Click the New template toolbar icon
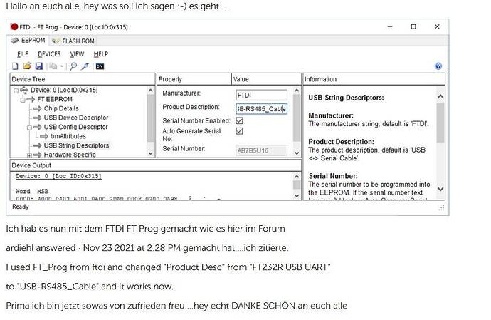The image size is (491, 320). tap(15, 66)
